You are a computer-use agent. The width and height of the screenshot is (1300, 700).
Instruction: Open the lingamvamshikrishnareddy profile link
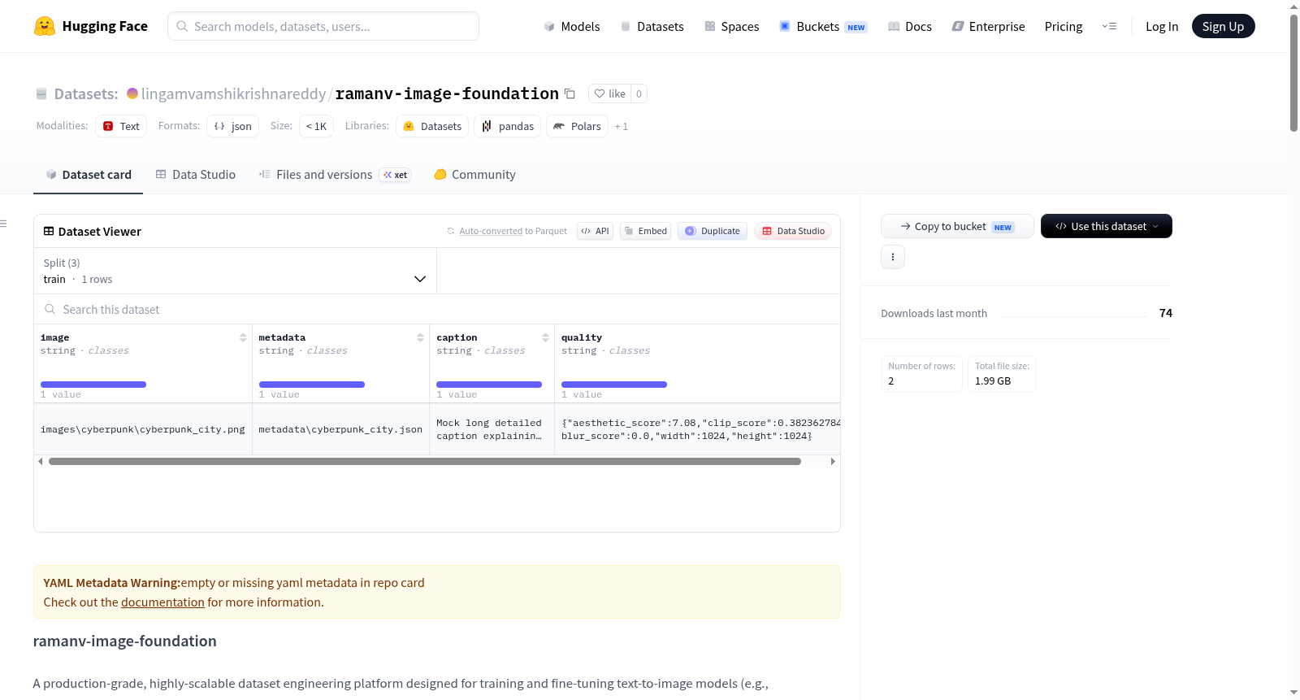click(x=233, y=94)
